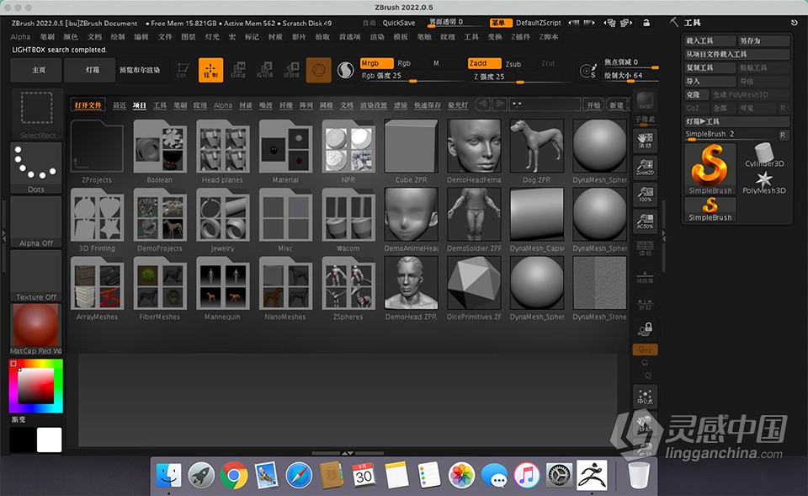
Task: Click the Center point icon
Action: (x=645, y=396)
